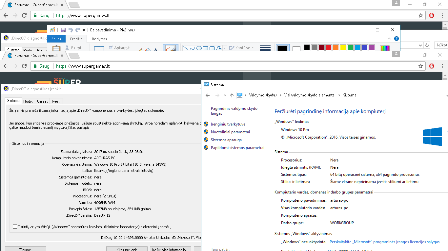Open the Įrenginių tvarkytuvė link
448x251 pixels.
[228, 124]
